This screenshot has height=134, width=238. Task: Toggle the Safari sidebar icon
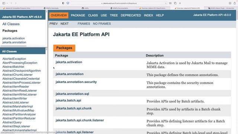click(x=4, y=3)
